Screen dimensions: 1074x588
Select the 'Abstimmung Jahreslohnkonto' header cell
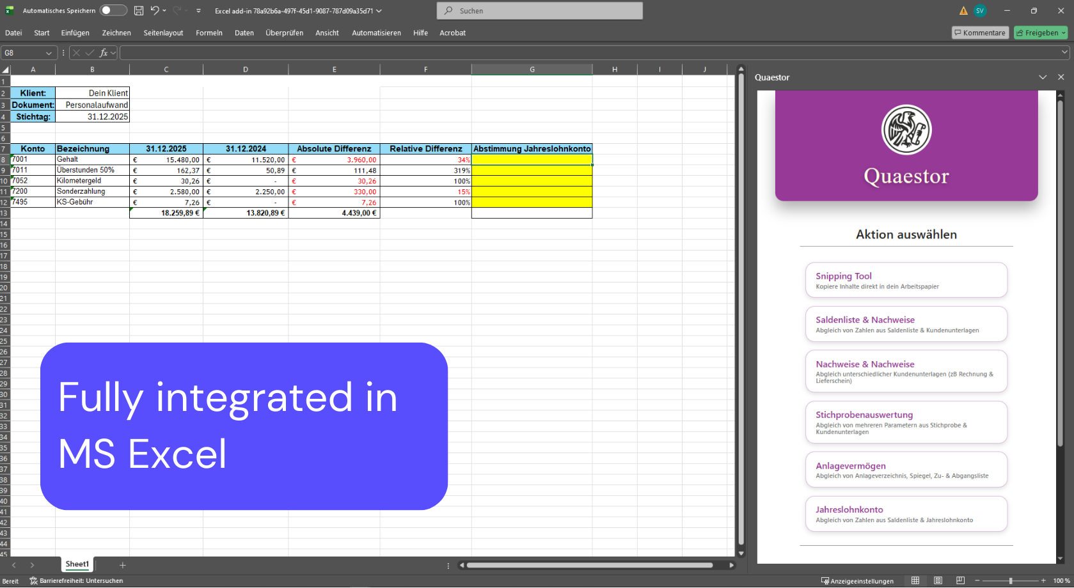(x=532, y=148)
